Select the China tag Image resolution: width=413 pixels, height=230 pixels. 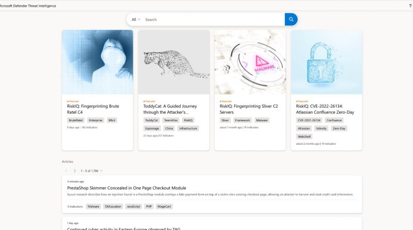[x=169, y=129]
